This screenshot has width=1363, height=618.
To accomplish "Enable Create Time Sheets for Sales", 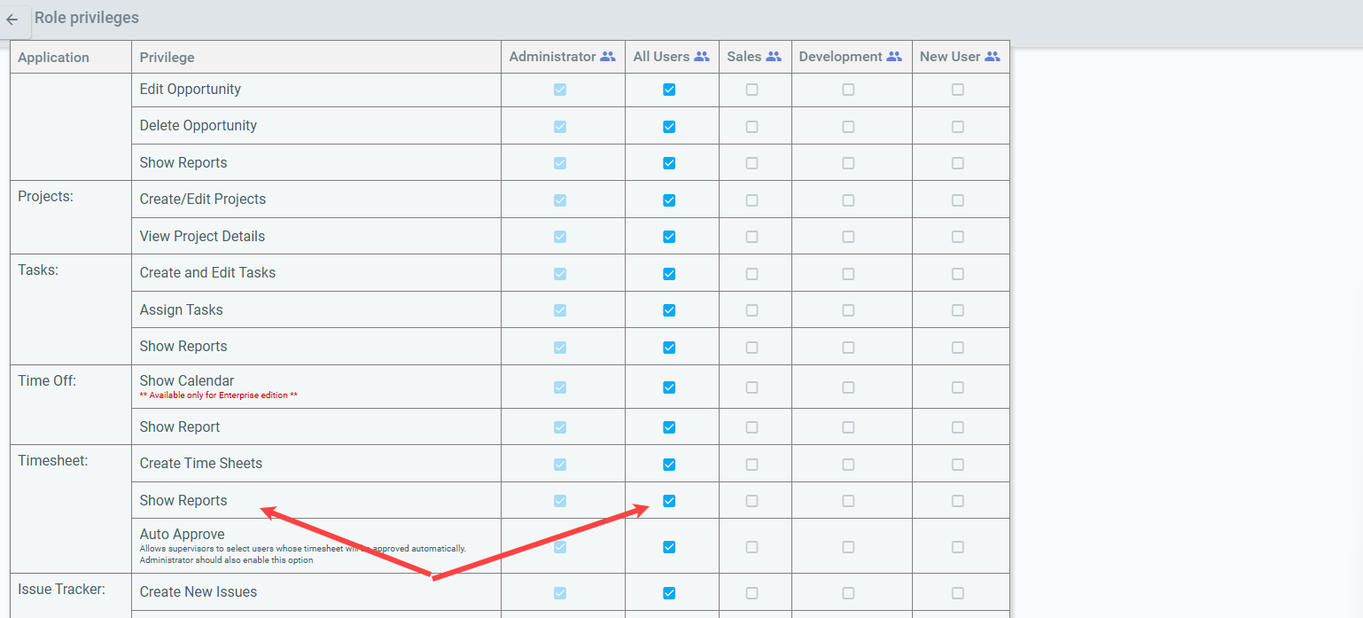I will pyautogui.click(x=752, y=465).
